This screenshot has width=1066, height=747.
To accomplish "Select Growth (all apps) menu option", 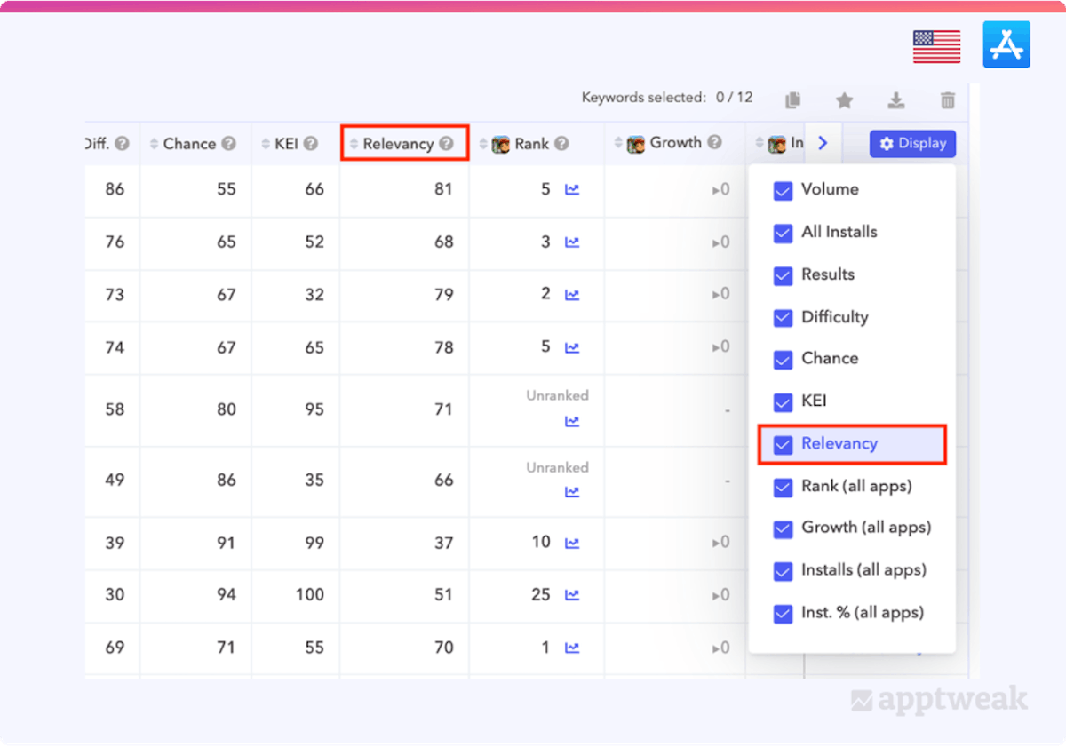I will pyautogui.click(x=865, y=528).
